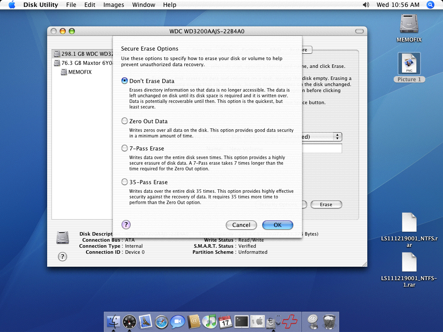Image resolution: width=443 pixels, height=332 pixels.
Task: Open Finder from the Dock
Action: [x=113, y=322]
